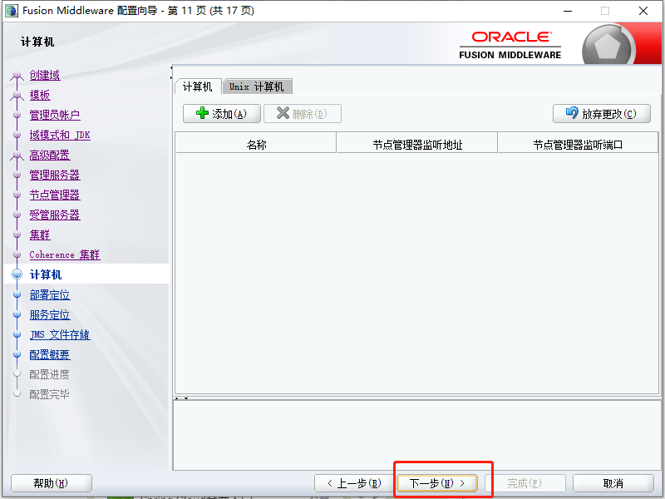Click the step bullet beside 管理员帐户
The height and width of the screenshot is (499, 665).
17,115
